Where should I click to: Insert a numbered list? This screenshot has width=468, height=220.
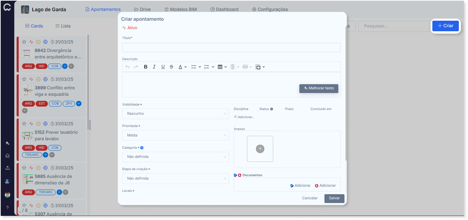(207, 67)
